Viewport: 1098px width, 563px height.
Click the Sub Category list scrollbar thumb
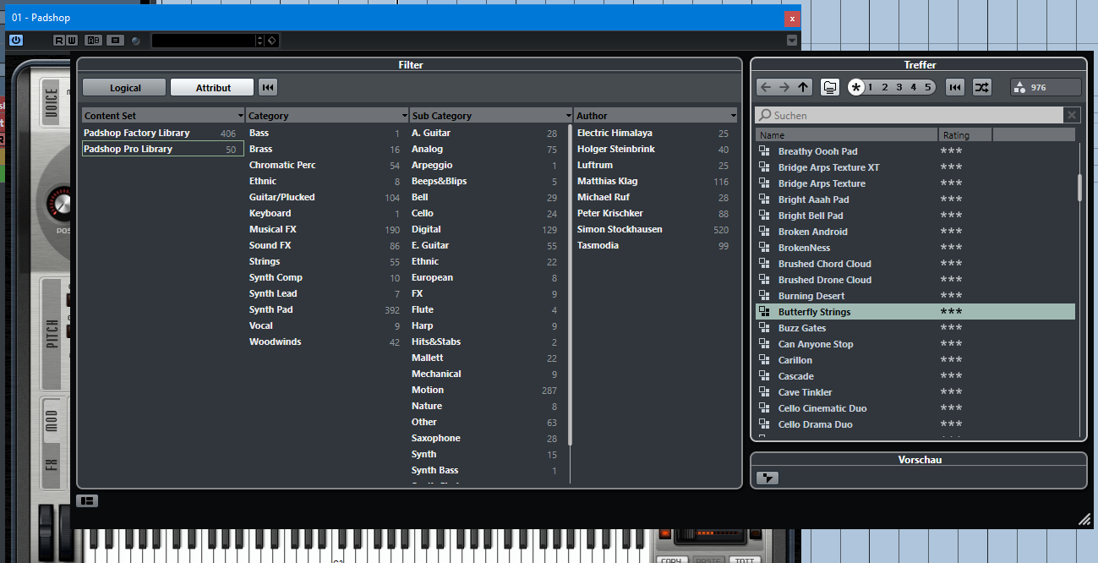pos(571,286)
